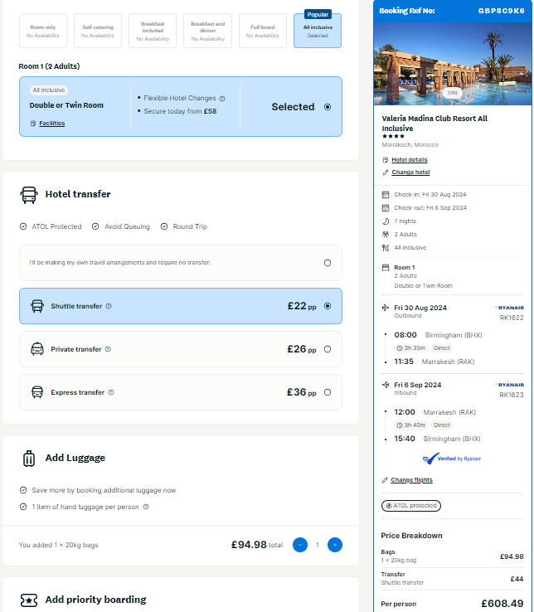The image size is (534, 612).
Task: Click the Change hotel link
Action: click(410, 172)
